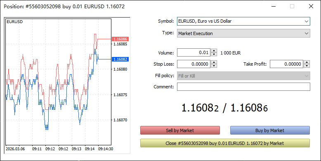Click the 1.16080 price axis label
Viewport: 321px width, 161px height.
click(120, 69)
